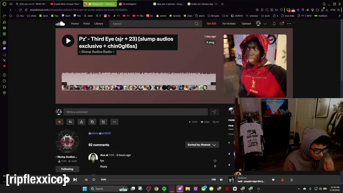Play the Third Eye track with large play button
Screen dimensions: 343x193
pyautogui.click(x=68, y=41)
